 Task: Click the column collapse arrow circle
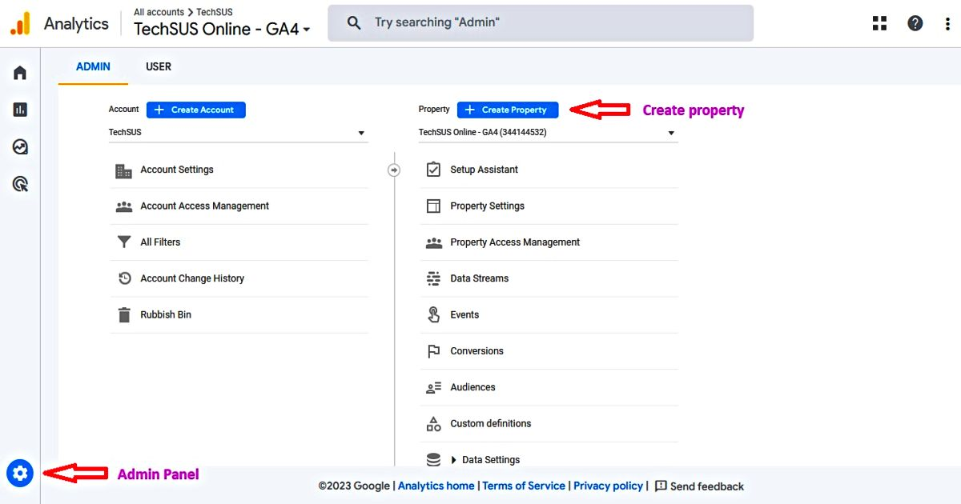394,170
